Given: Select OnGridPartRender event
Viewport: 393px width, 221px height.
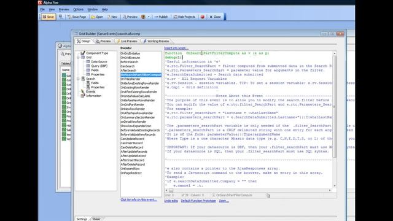Looking at the screenshot, I should pos(132,104).
